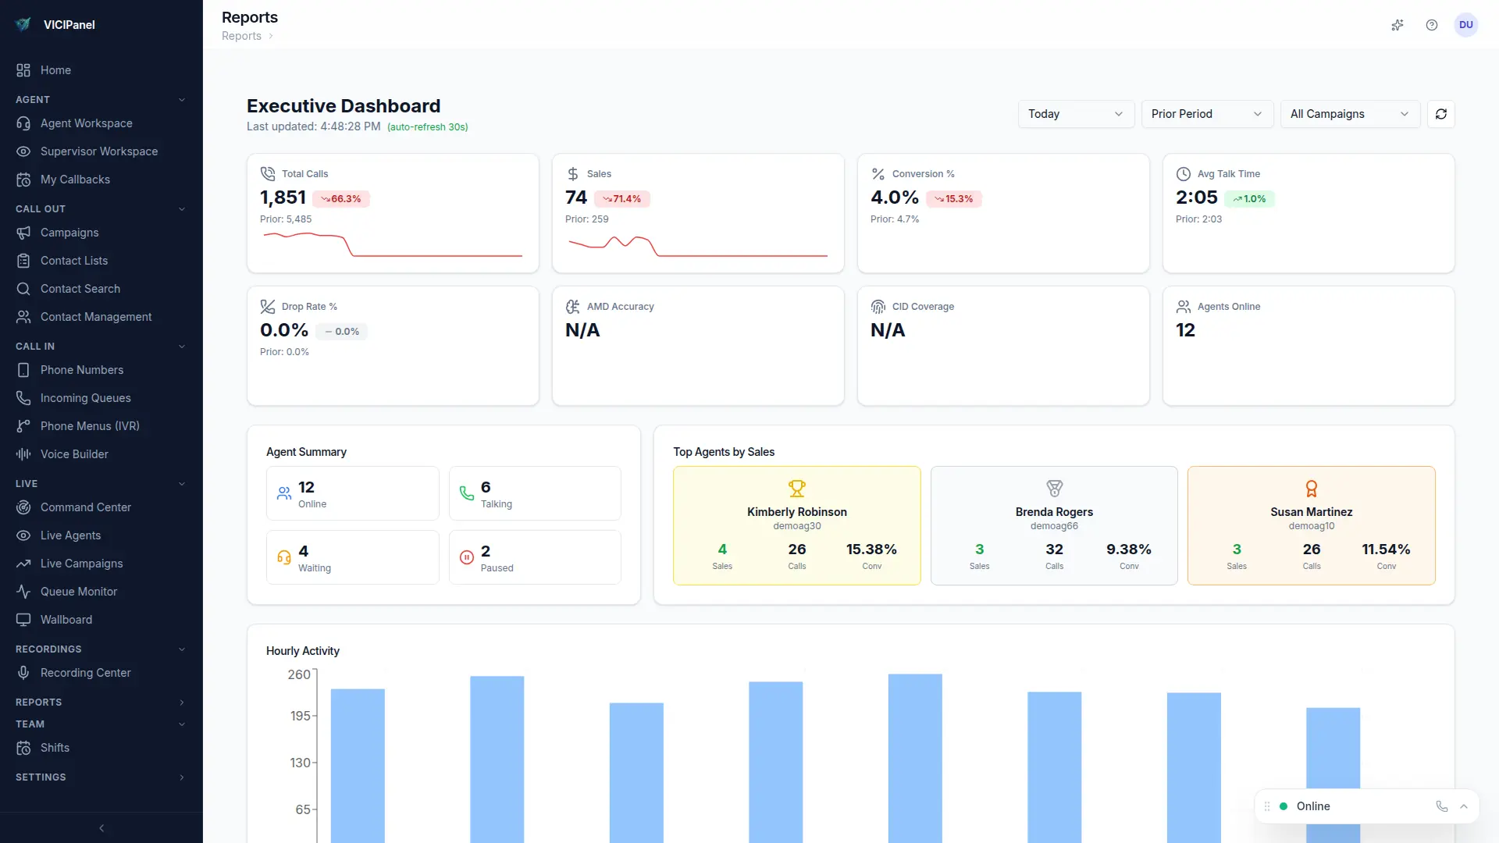The width and height of the screenshot is (1499, 843).
Task: Expand the REPORTS section chevron
Action: [182, 702]
